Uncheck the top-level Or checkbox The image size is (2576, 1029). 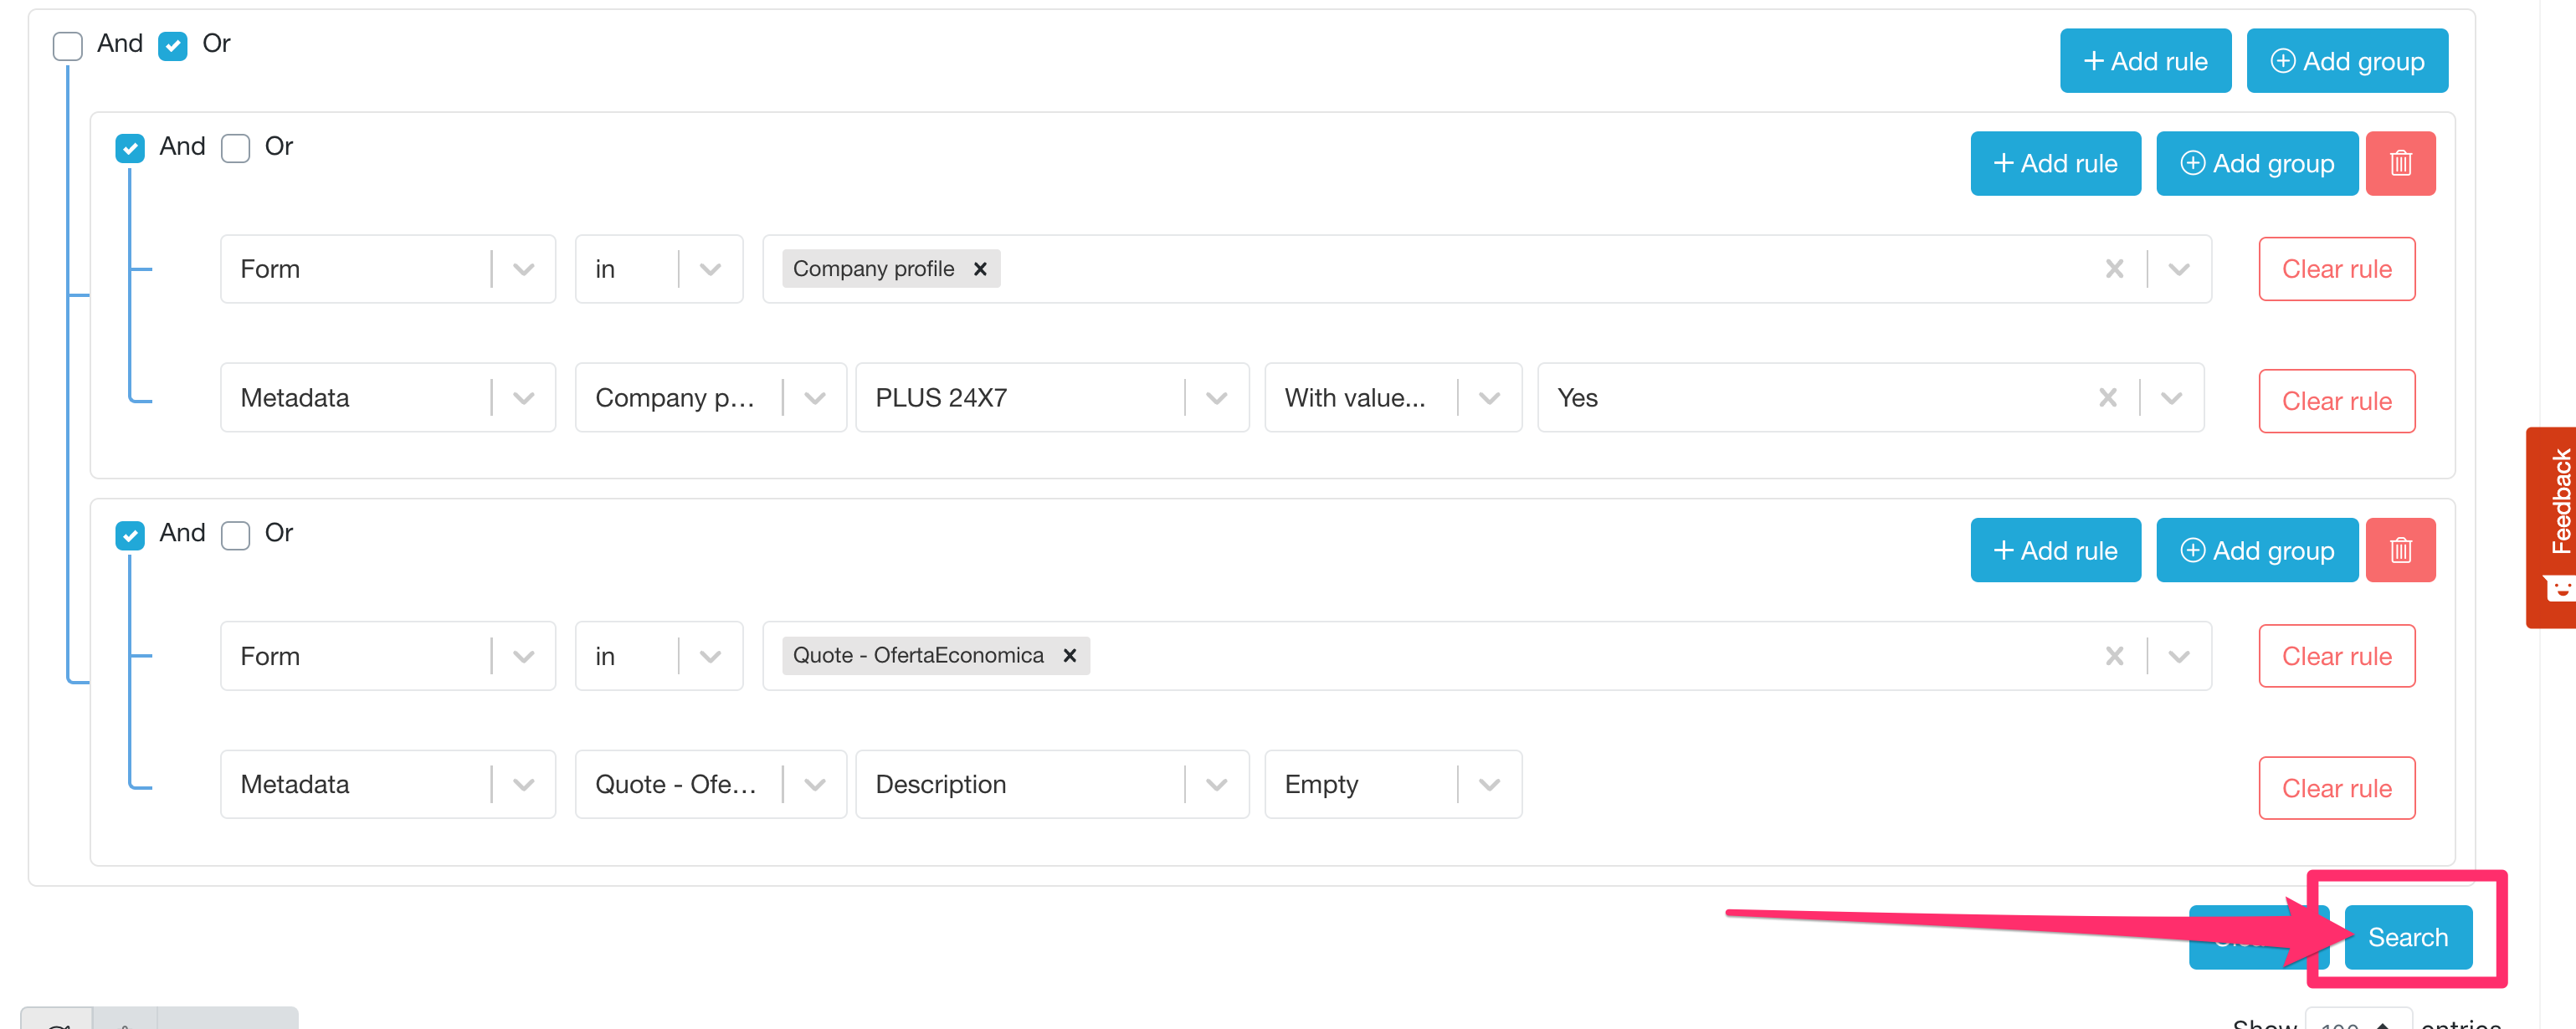[x=173, y=46]
